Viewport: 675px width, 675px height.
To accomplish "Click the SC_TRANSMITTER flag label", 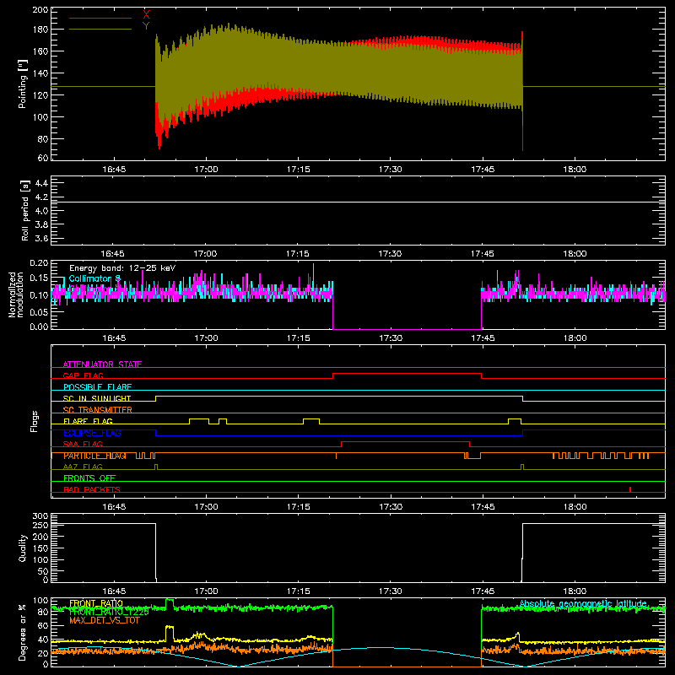I will [x=98, y=410].
